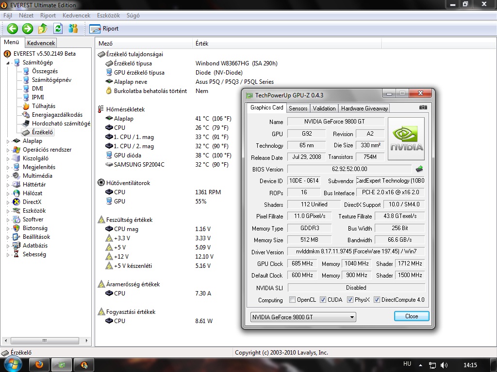Click the GPU-Z taskbar button
Viewport: 497px width, 372px height.
(62, 365)
